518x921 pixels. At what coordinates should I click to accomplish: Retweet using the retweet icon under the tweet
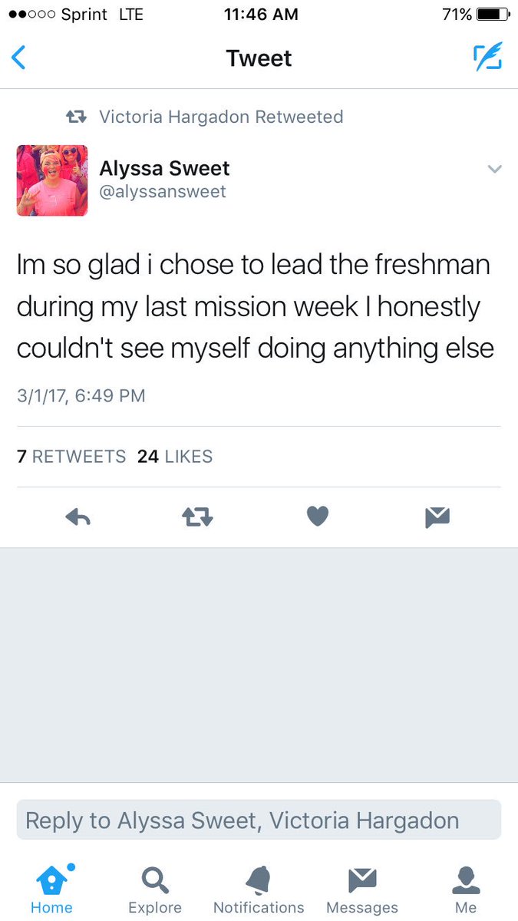click(197, 518)
